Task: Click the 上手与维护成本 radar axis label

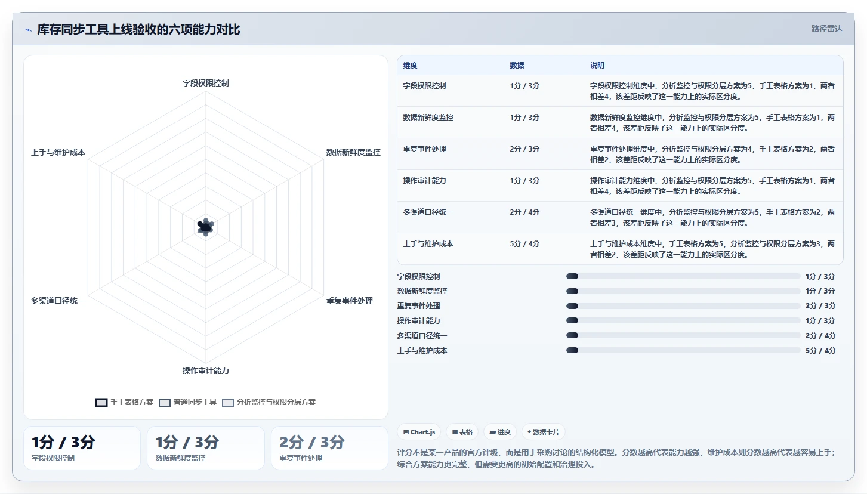Action: (x=58, y=152)
